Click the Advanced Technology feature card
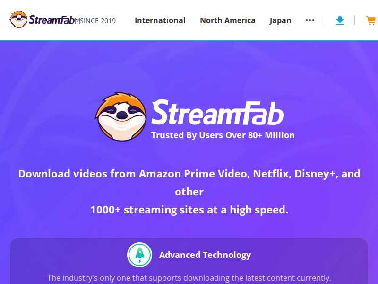 [189, 261]
